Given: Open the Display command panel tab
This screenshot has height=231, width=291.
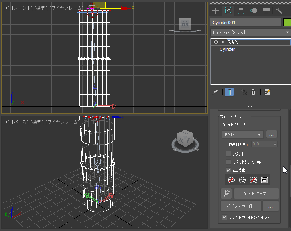Looking at the screenshot, I should point(266,11).
